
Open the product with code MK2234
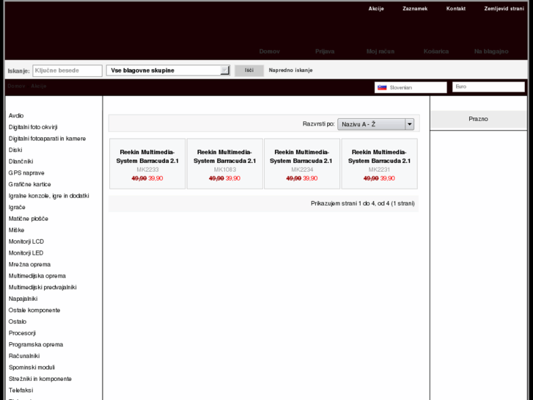tap(302, 164)
